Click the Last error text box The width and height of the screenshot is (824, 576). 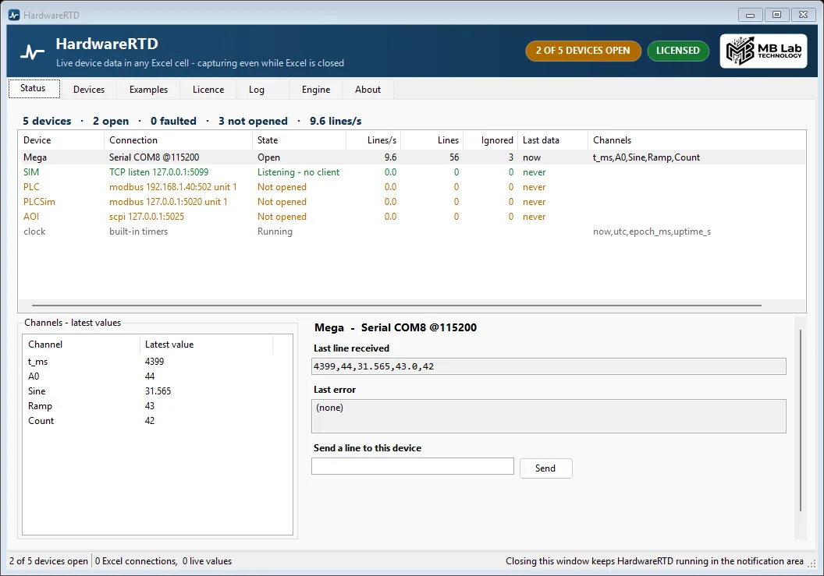click(549, 416)
